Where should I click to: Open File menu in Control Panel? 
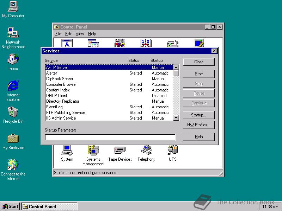click(58, 34)
